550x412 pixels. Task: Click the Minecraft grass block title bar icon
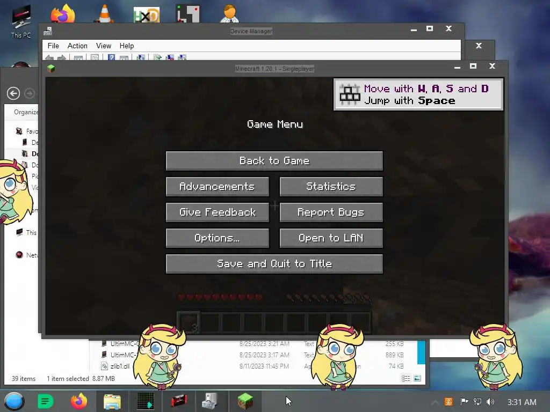pyautogui.click(x=51, y=68)
